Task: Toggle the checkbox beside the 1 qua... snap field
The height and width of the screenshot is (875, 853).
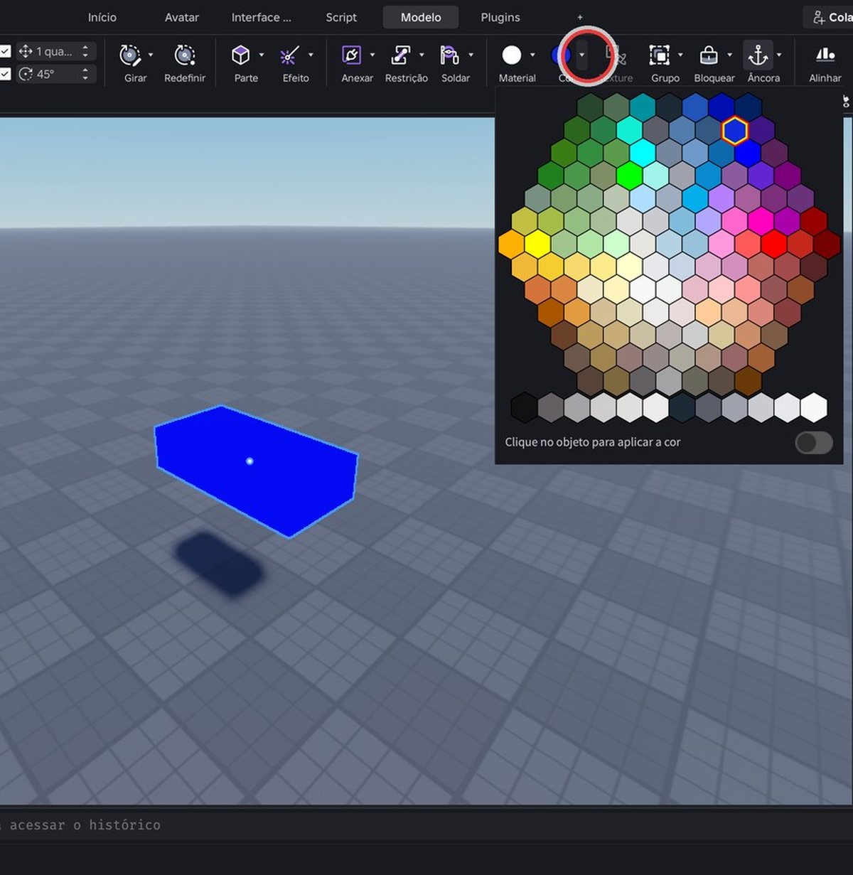Action: click(5, 51)
